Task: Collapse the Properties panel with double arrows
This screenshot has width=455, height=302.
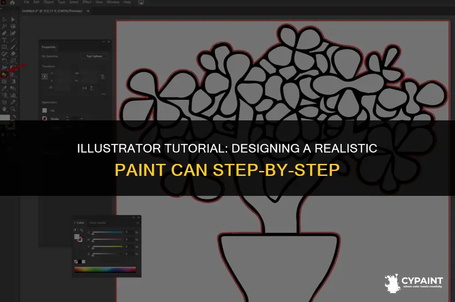Action: [x=104, y=42]
